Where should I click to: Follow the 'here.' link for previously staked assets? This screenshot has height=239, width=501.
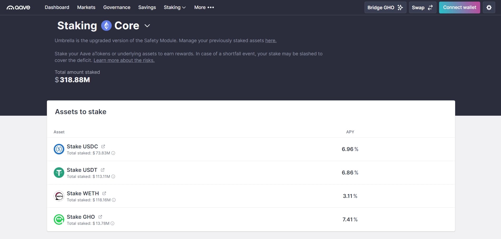271,41
